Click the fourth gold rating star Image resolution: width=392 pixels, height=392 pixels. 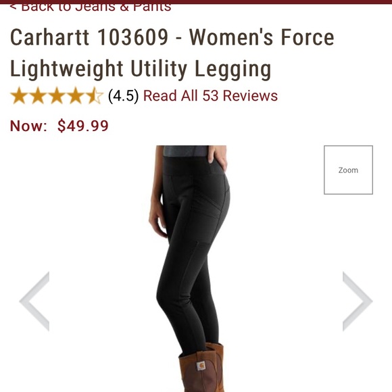pos(76,95)
